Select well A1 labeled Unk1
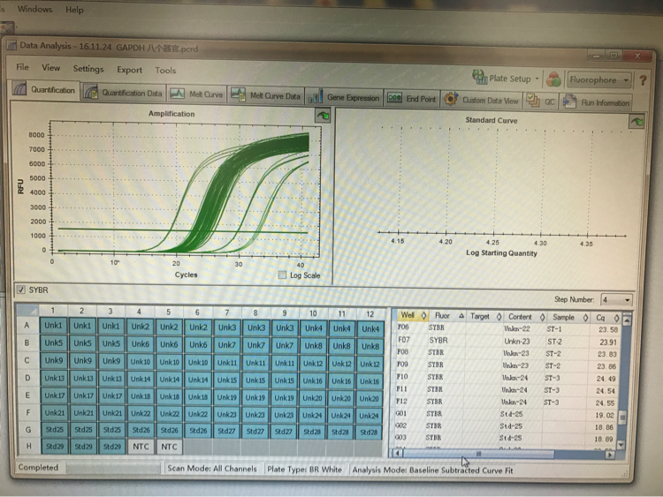 53,326
